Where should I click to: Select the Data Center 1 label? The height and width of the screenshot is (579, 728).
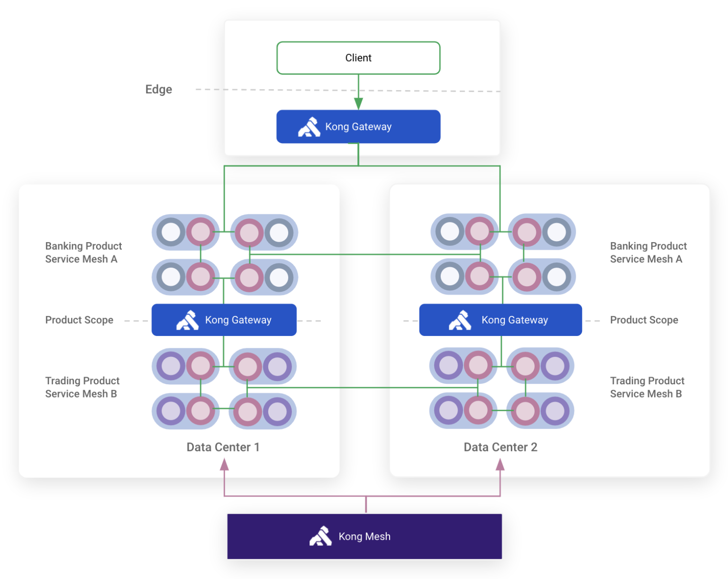(223, 447)
